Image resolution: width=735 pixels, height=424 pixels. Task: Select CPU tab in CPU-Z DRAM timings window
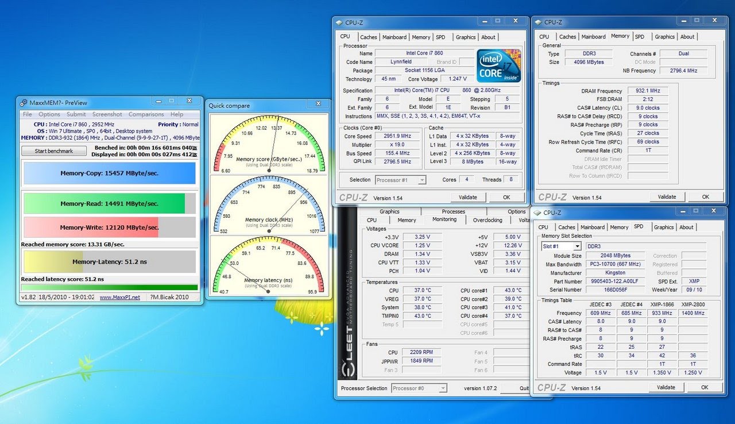point(544,37)
